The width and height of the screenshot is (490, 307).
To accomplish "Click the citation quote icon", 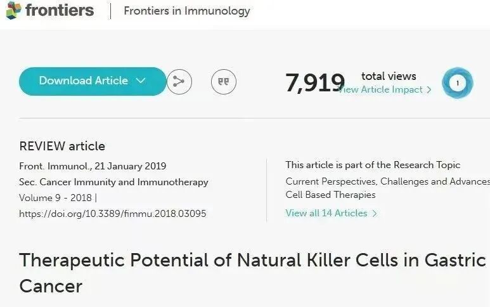I will click(x=223, y=82).
